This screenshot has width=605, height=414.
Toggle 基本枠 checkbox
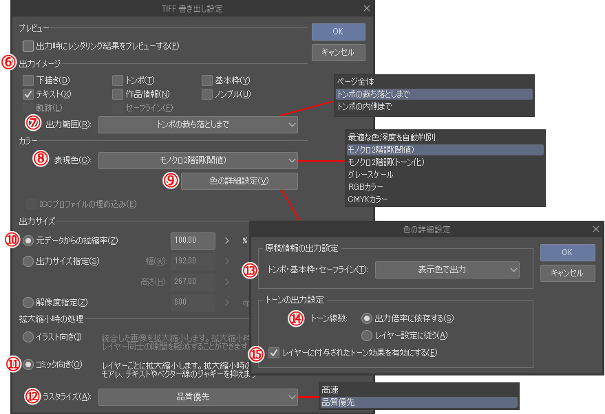(206, 80)
